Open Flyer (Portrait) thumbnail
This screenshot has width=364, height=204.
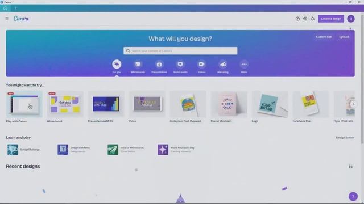pyautogui.click(x=344, y=104)
